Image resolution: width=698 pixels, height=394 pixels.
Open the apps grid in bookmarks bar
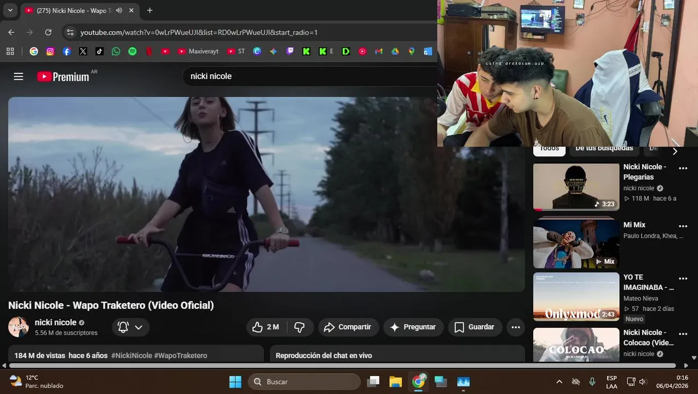[x=10, y=51]
